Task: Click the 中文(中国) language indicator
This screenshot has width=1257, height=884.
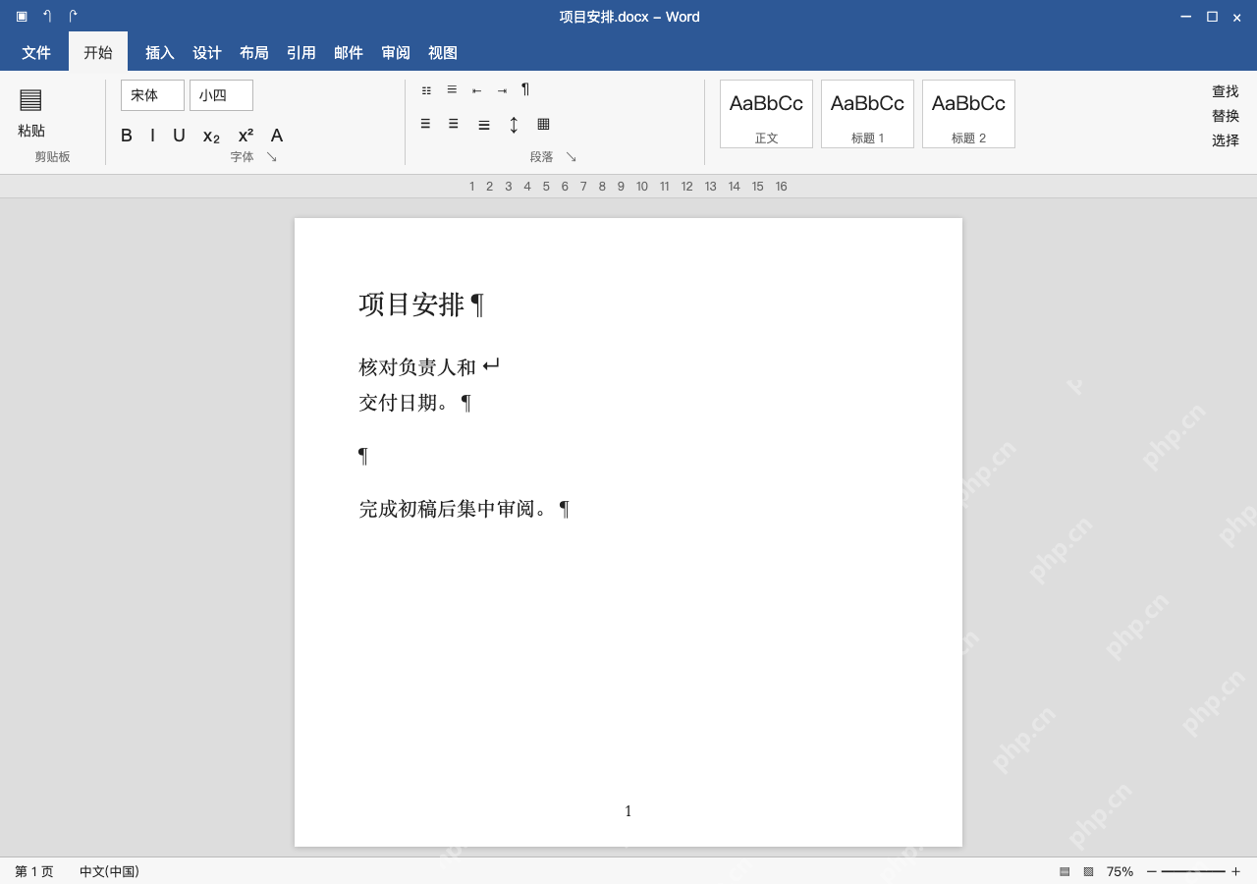Action: (x=109, y=871)
